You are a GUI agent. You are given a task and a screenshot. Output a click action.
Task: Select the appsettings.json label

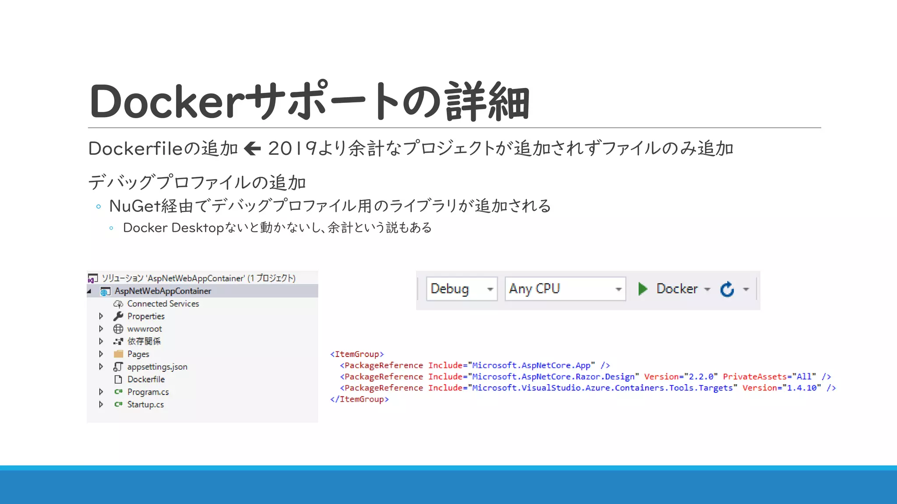tap(157, 367)
